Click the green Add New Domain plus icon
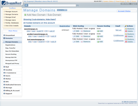The height and width of the screenshot is (106, 138). pos(25,15)
